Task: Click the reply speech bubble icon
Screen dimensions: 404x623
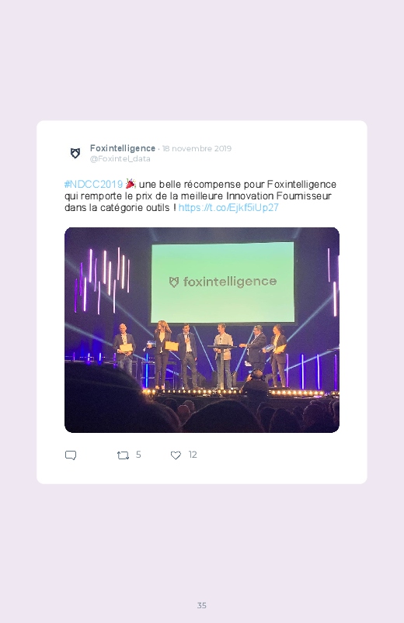Action: coord(71,455)
